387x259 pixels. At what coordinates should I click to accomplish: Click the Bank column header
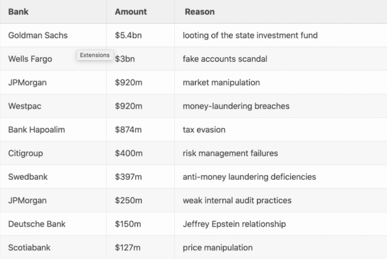click(18, 12)
